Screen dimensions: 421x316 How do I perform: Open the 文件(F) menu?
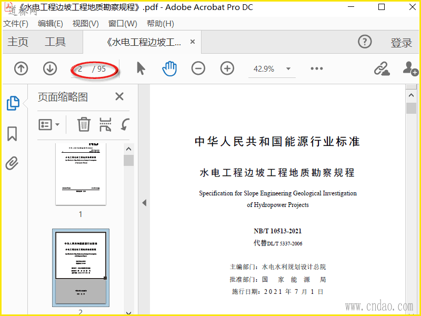[16, 24]
